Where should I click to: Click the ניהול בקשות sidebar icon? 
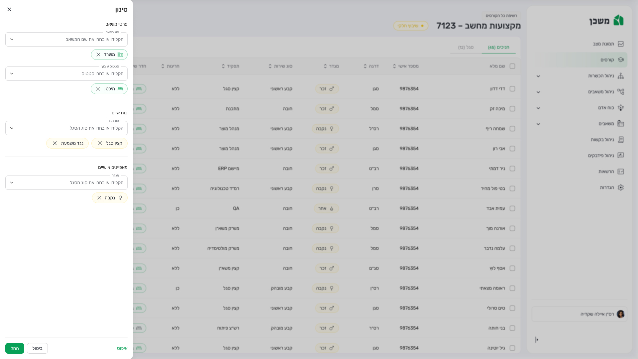[620, 140]
